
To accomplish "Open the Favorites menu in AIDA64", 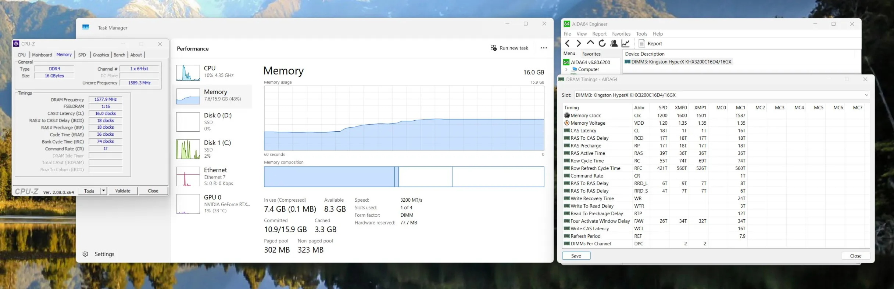I will click(x=621, y=34).
